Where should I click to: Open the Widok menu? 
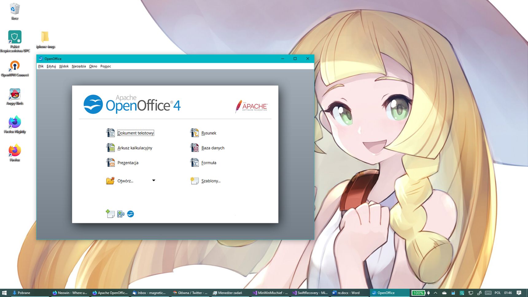point(64,66)
